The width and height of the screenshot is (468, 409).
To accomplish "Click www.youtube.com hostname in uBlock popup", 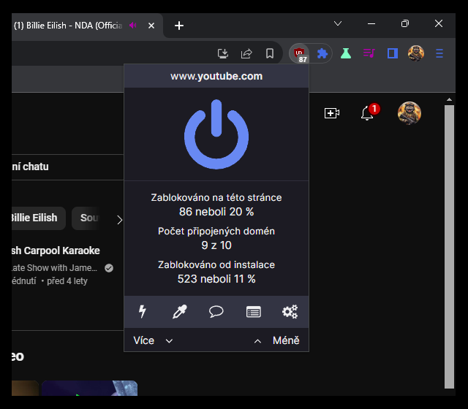I will (216, 76).
